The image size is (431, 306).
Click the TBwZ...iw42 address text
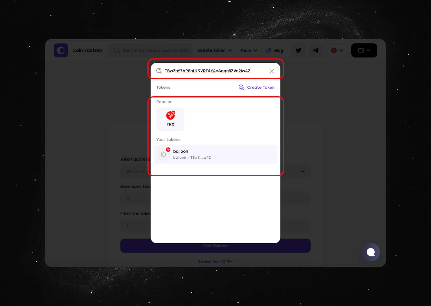pos(200,158)
